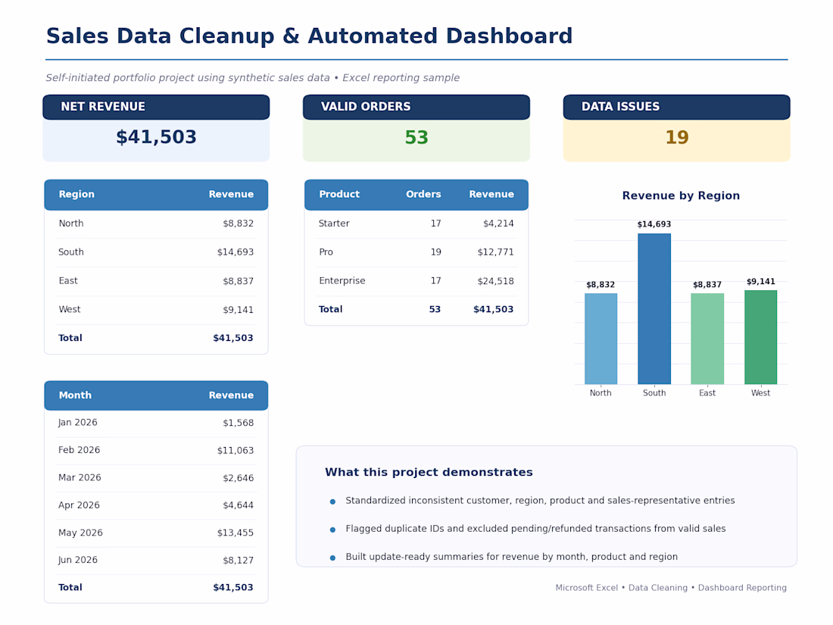Click the "Revenue by Region" chart title

(x=681, y=195)
